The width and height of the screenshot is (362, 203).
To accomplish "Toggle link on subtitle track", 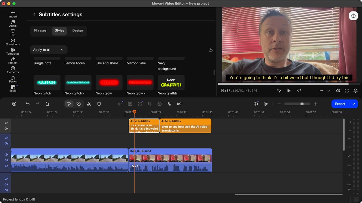I will 6,129.
